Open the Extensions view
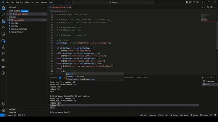The width and height of the screenshot is (218, 122). click(3, 41)
